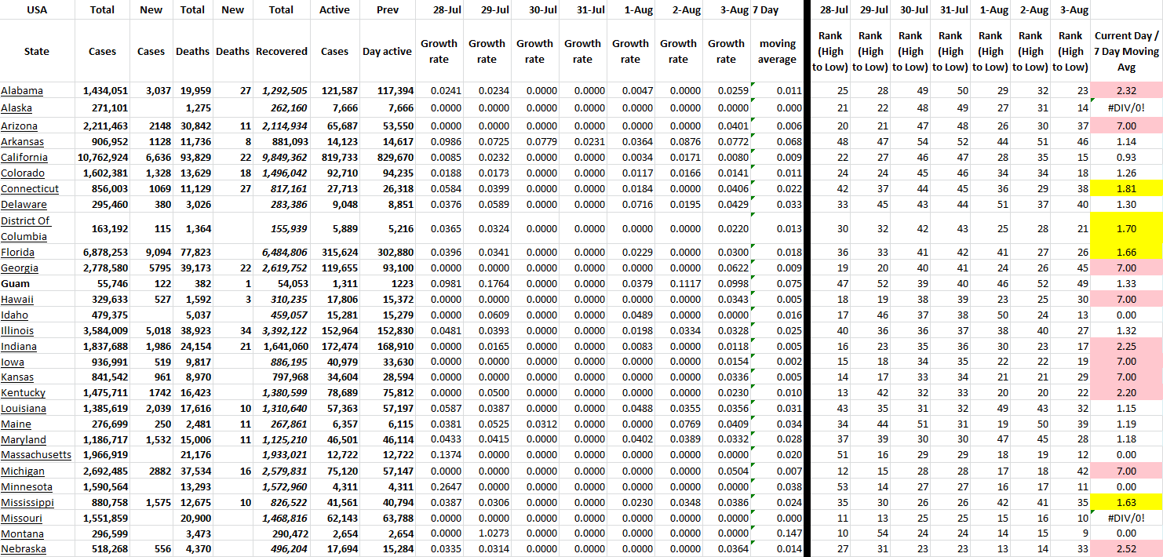1163x557 pixels.
Task: Select the Guam row label cell
Action: [15, 283]
